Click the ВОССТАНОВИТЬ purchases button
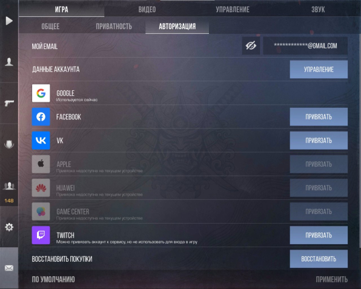 [319, 259]
